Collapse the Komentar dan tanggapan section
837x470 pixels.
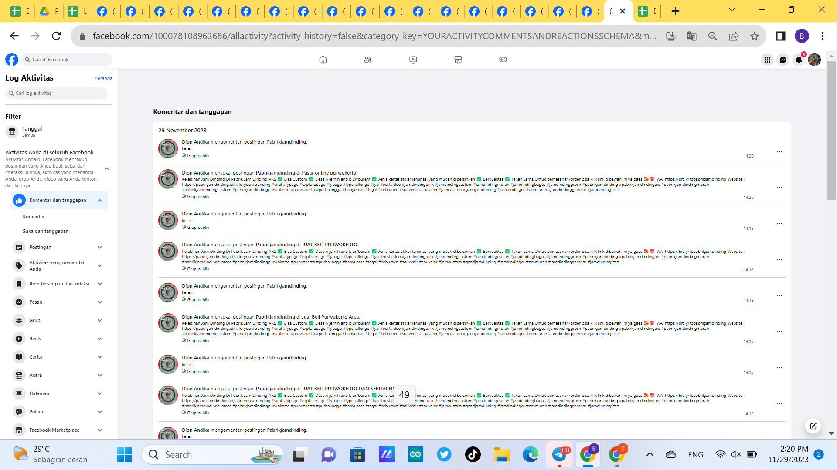(x=99, y=200)
